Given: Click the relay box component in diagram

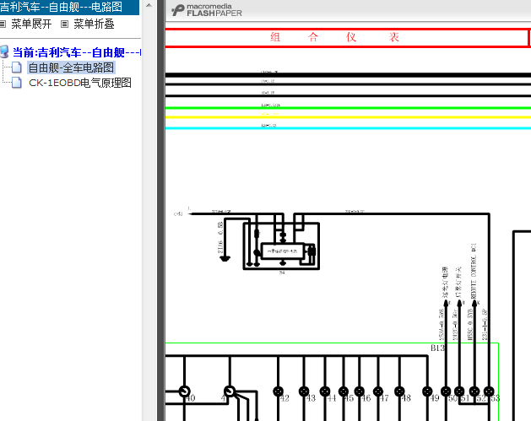Looking at the screenshot, I should tap(281, 246).
